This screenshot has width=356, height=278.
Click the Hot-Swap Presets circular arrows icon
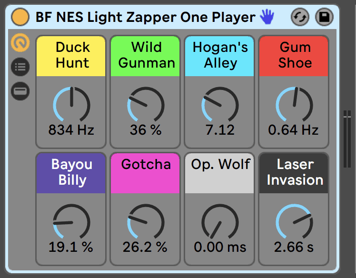(x=300, y=17)
